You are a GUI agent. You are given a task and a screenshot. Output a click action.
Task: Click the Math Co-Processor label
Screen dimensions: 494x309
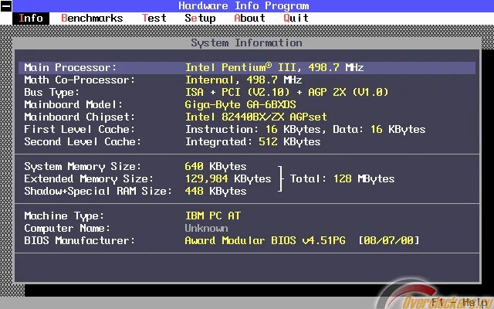pos(80,80)
